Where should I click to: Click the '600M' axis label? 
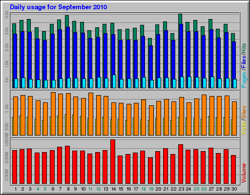(x=7, y=158)
